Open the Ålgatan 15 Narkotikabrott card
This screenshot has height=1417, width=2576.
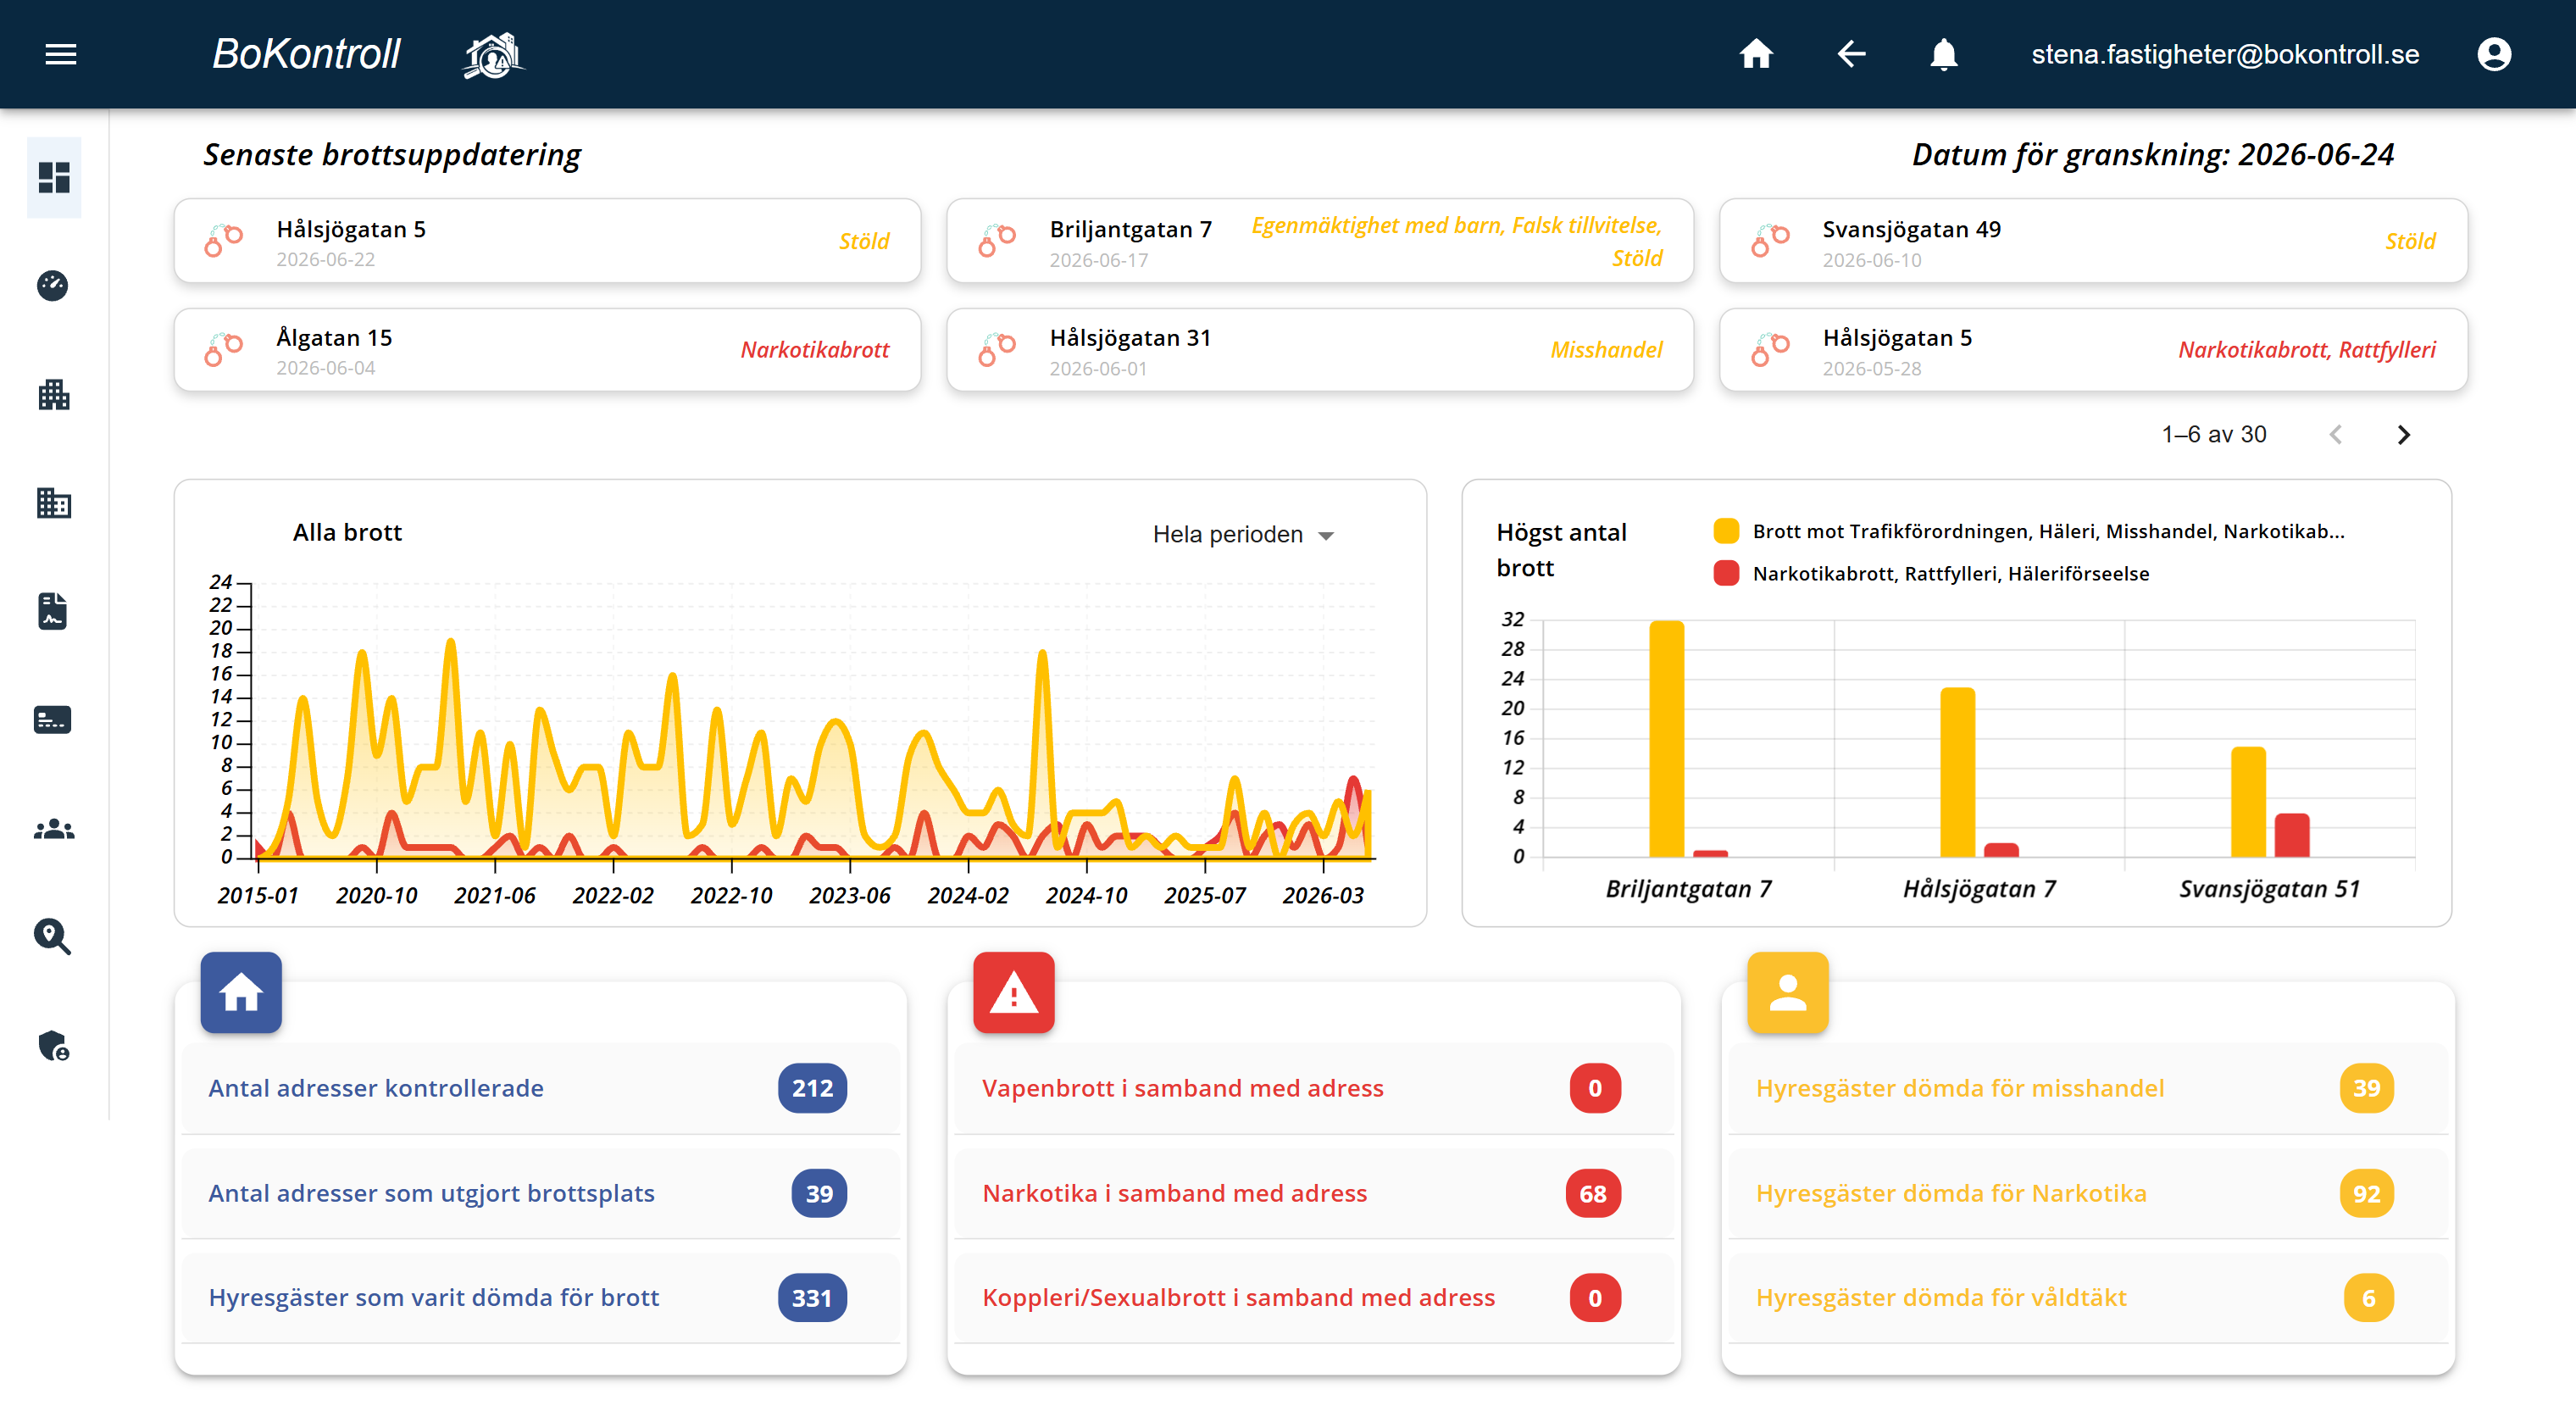coord(547,349)
